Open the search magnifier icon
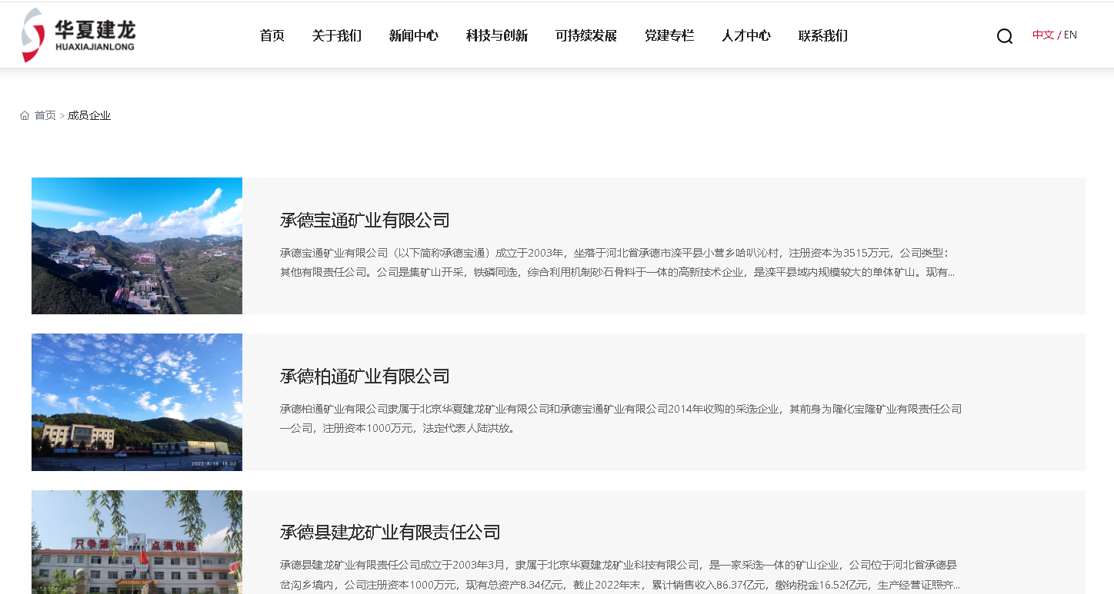1114x594 pixels. coord(1004,36)
